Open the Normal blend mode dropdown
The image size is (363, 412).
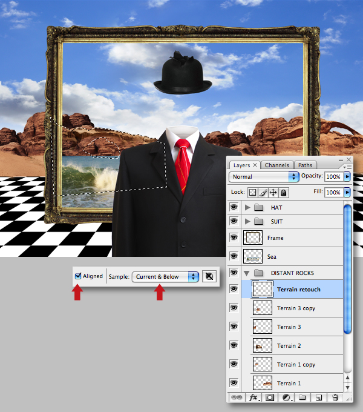coord(264,176)
